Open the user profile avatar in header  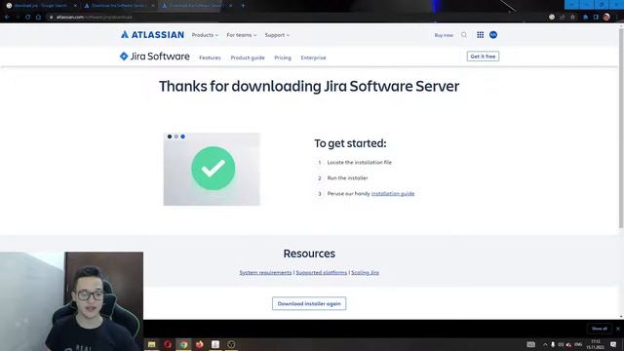point(493,35)
